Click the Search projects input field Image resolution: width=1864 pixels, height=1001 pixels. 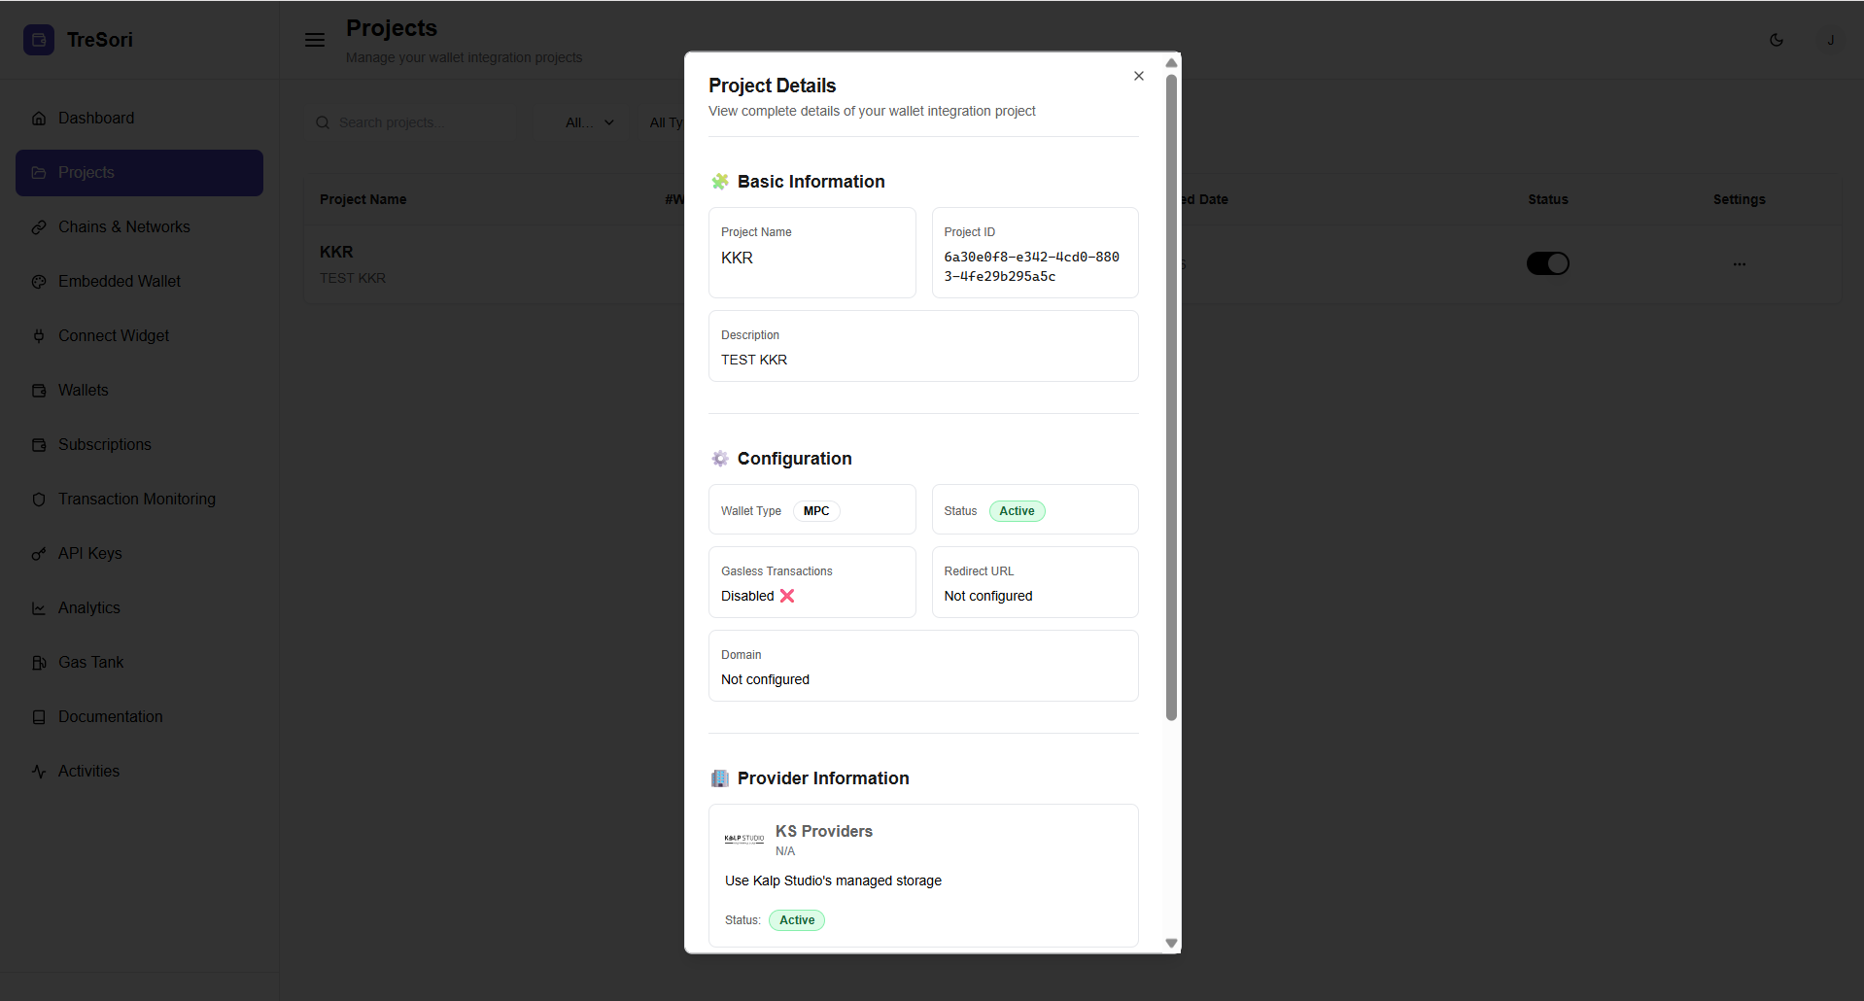[418, 122]
